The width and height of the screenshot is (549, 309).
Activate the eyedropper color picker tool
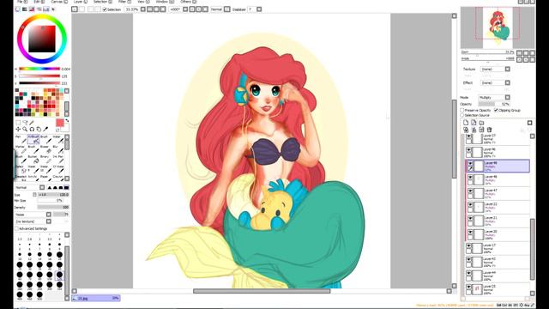pyautogui.click(x=45, y=130)
